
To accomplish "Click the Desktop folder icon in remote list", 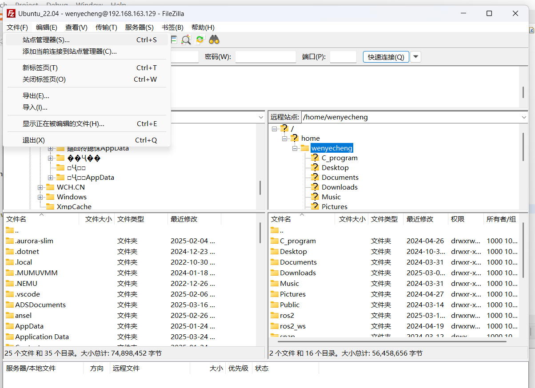I will (275, 251).
